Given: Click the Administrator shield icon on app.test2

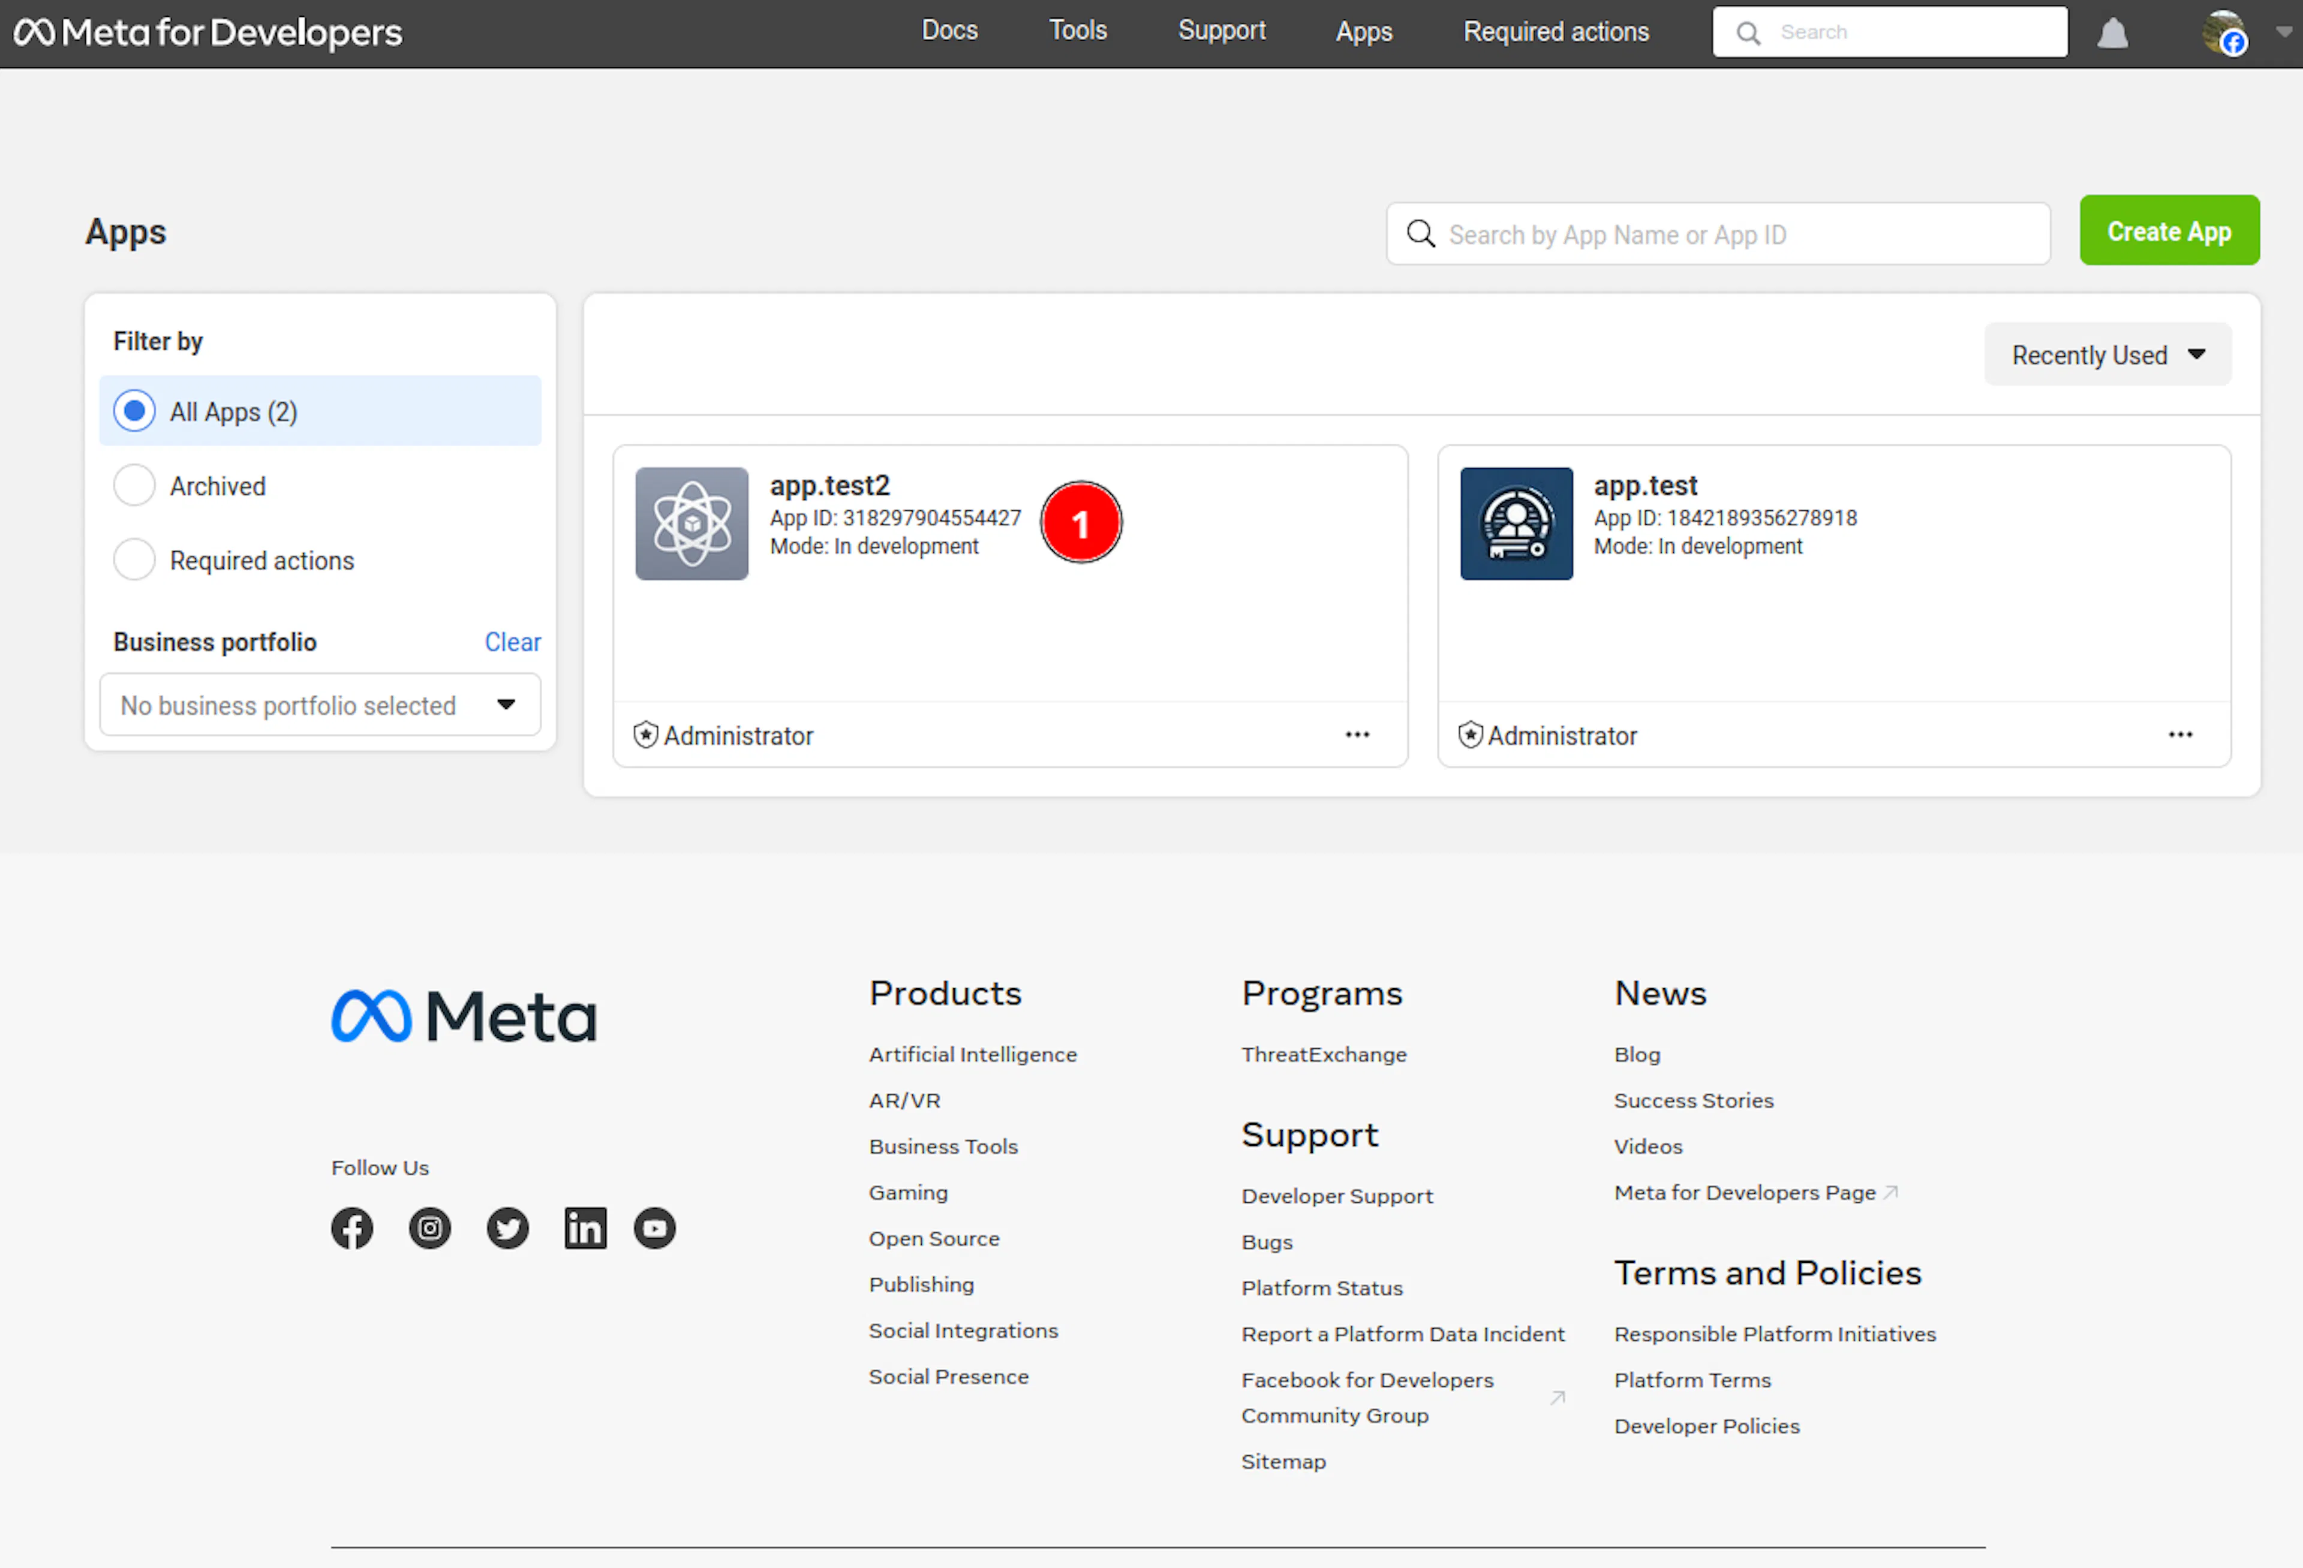Looking at the screenshot, I should pyautogui.click(x=645, y=734).
